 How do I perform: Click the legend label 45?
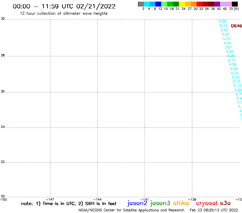point(225,9)
